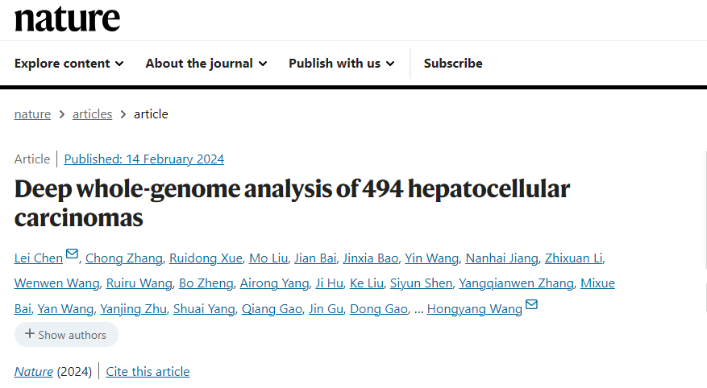
Task: Click the Nature journal name link
Action: [34, 372]
